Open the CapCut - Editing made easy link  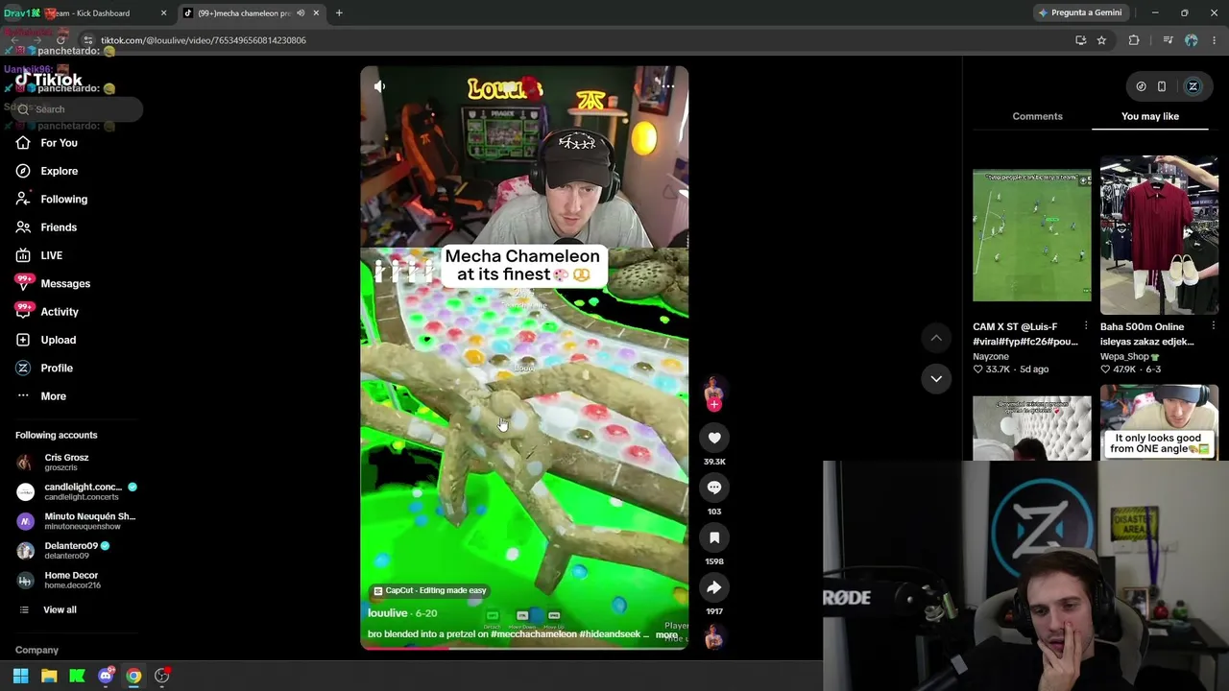(x=430, y=591)
